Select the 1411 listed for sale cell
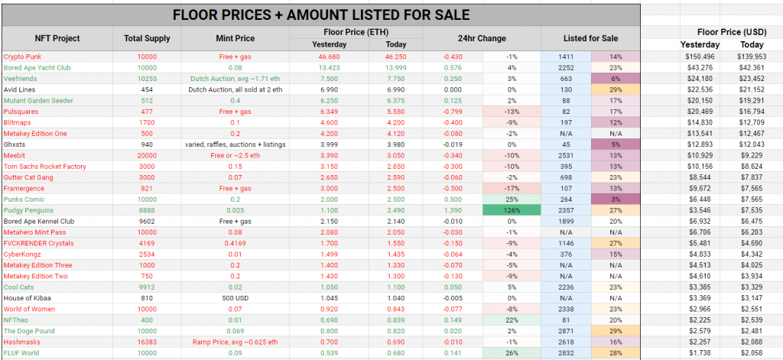 [566, 57]
